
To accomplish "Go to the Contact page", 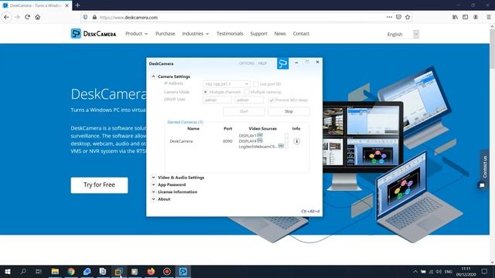I will (301, 33).
